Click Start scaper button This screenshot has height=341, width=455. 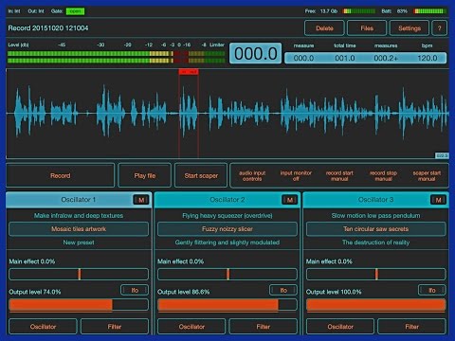point(201,175)
